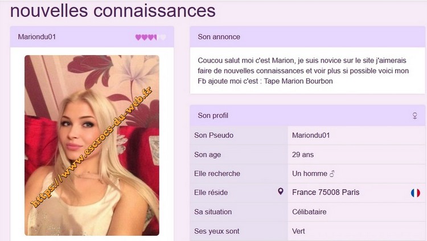Click the female symbol icon in Son profil
The image size is (427, 241).
(x=414, y=116)
